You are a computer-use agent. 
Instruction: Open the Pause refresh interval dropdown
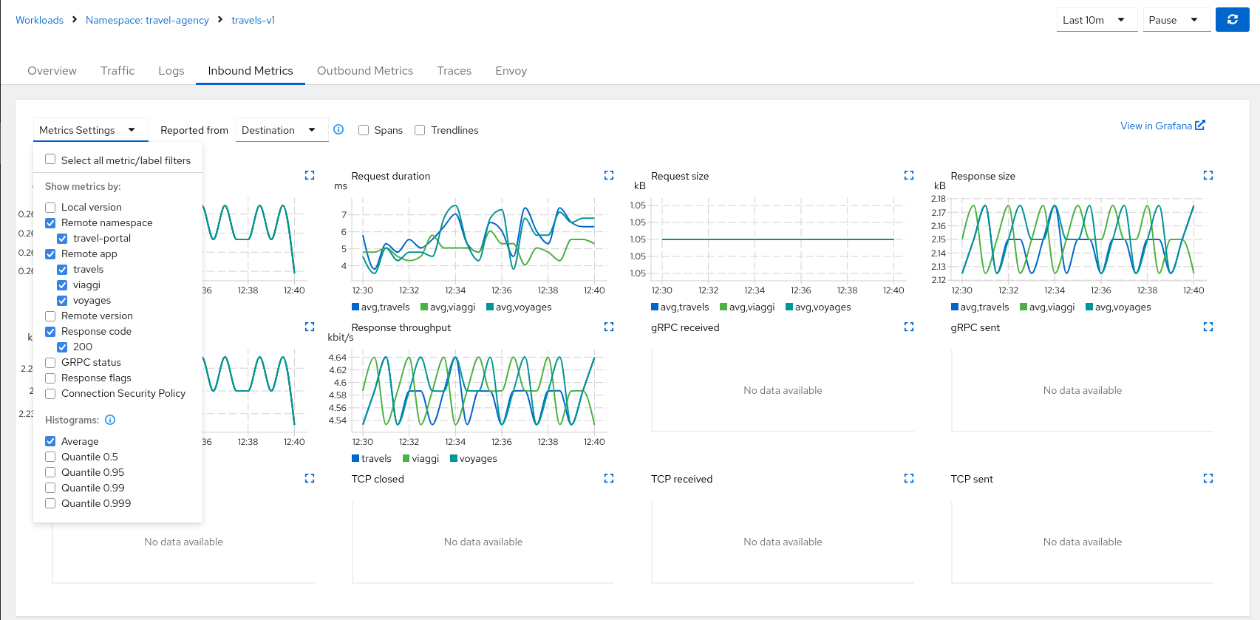[1175, 20]
